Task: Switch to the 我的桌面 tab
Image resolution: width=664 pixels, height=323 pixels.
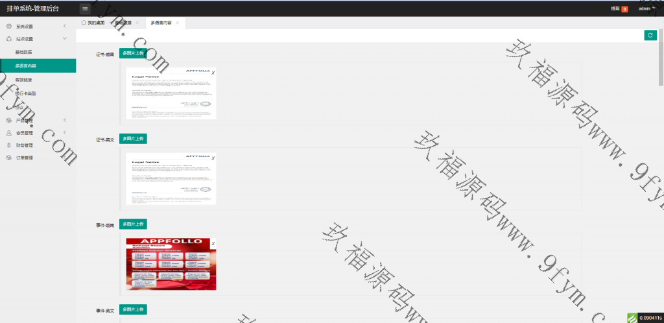Action: 93,23
